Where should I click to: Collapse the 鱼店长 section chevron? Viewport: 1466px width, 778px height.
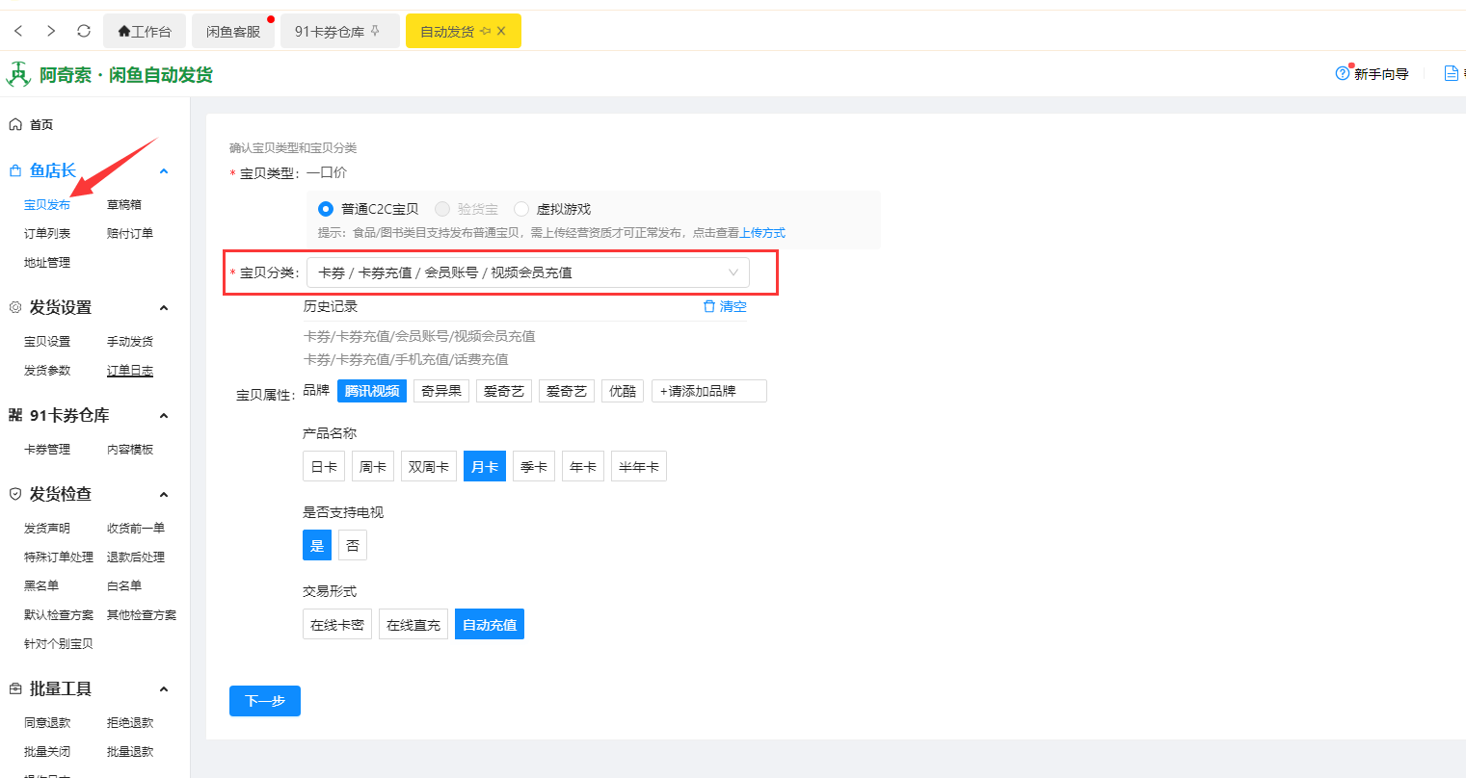click(164, 171)
